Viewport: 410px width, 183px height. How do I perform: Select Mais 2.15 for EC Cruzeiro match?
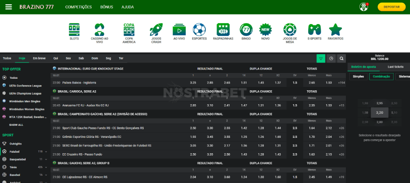click(328, 154)
